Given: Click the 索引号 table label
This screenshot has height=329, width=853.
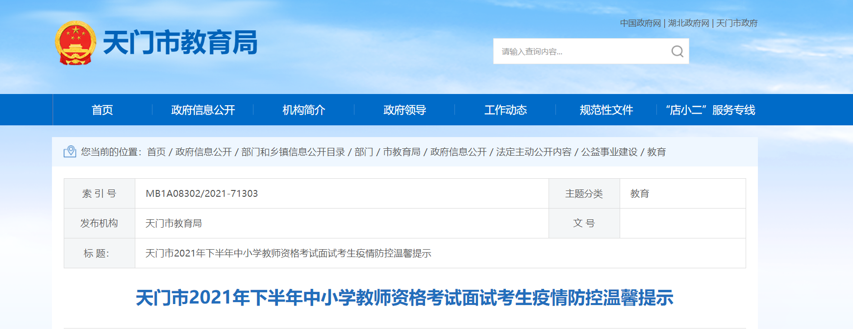Looking at the screenshot, I should [99, 193].
